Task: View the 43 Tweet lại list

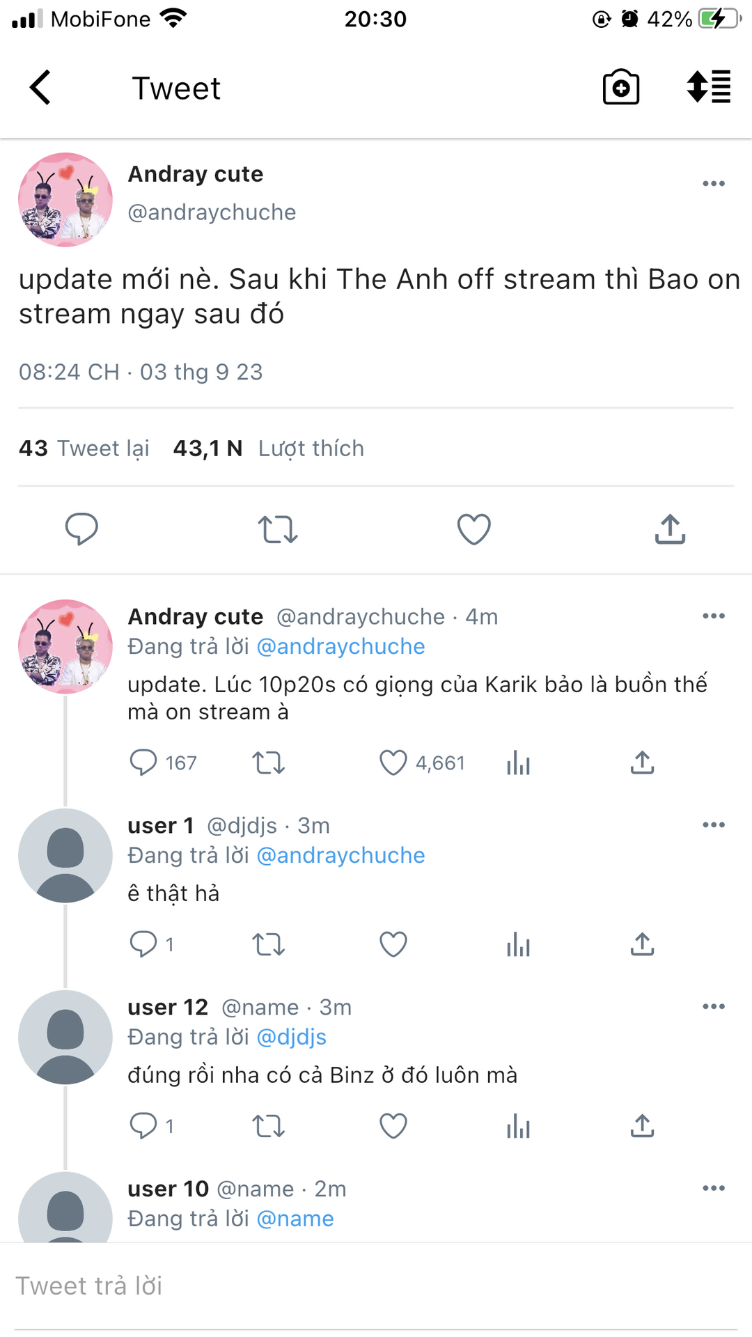Action: coord(84,448)
